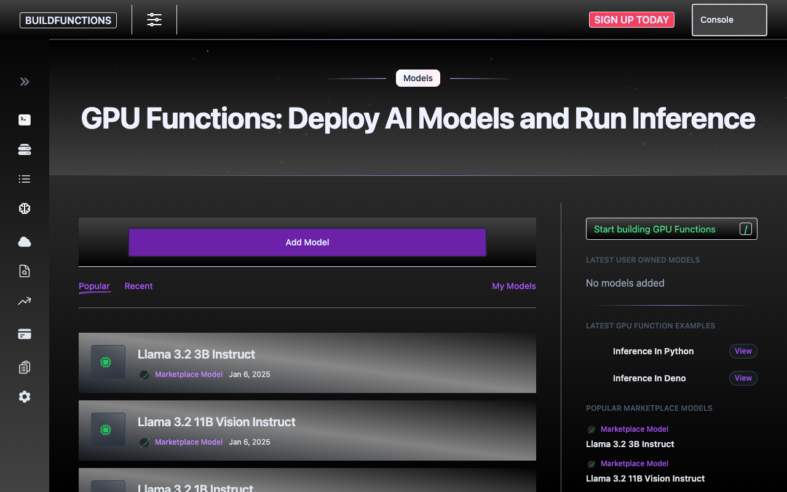
Task: Click the No models added text
Action: [x=625, y=283]
